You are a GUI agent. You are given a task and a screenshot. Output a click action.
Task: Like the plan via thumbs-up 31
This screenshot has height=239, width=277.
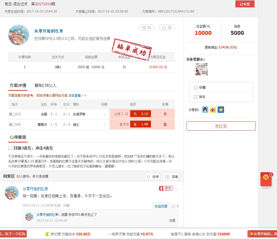(x=167, y=28)
